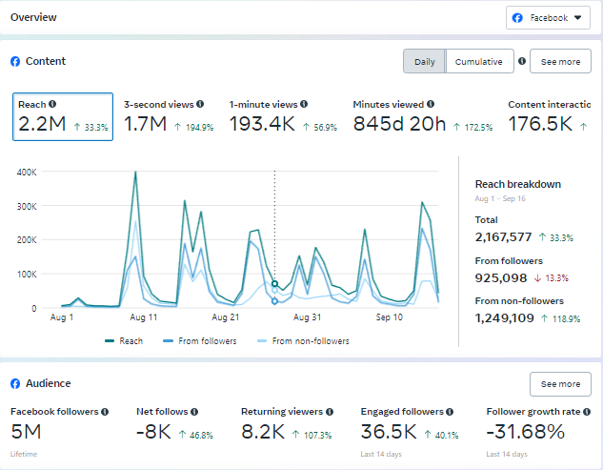Click the 1-minute views info icon

click(304, 104)
